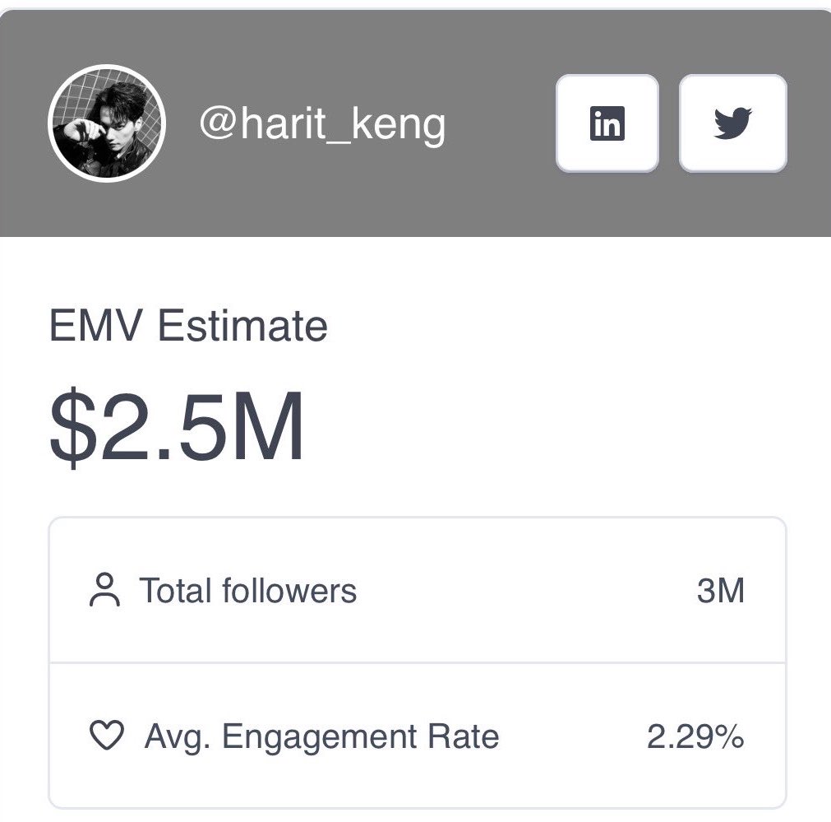Share profile via the LinkedIn icon
This screenshot has width=831, height=822.
[607, 123]
